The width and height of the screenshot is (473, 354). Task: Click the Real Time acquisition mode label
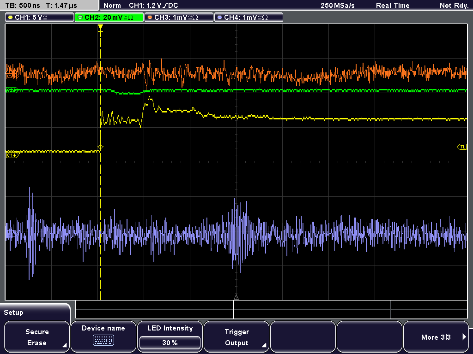[x=393, y=6]
